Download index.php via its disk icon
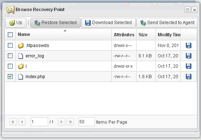Screen dimensions: 201x140 click(188, 77)
